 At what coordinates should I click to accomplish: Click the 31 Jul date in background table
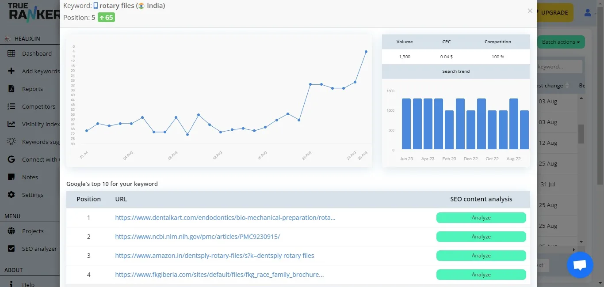tap(548, 185)
